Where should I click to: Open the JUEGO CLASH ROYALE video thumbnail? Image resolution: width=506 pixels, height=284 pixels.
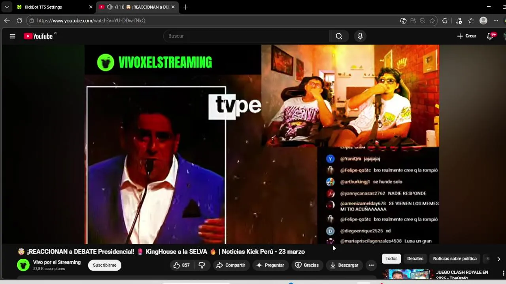407,275
